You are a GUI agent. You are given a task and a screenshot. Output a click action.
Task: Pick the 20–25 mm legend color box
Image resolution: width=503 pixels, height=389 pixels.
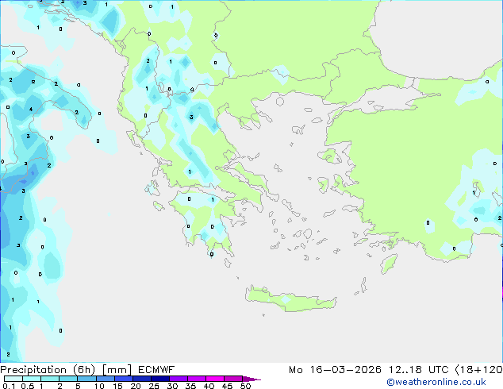pos(142,379)
